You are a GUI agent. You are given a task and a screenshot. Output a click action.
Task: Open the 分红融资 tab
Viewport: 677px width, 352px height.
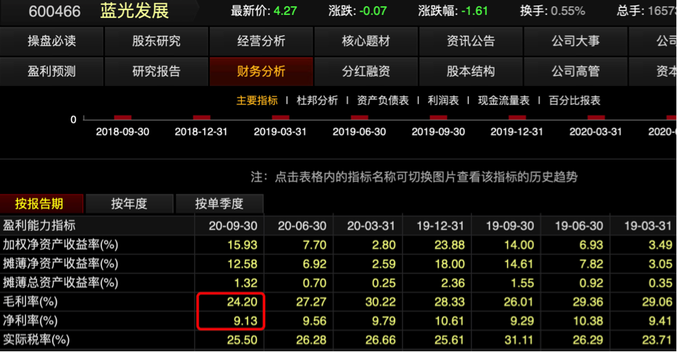[x=366, y=71]
